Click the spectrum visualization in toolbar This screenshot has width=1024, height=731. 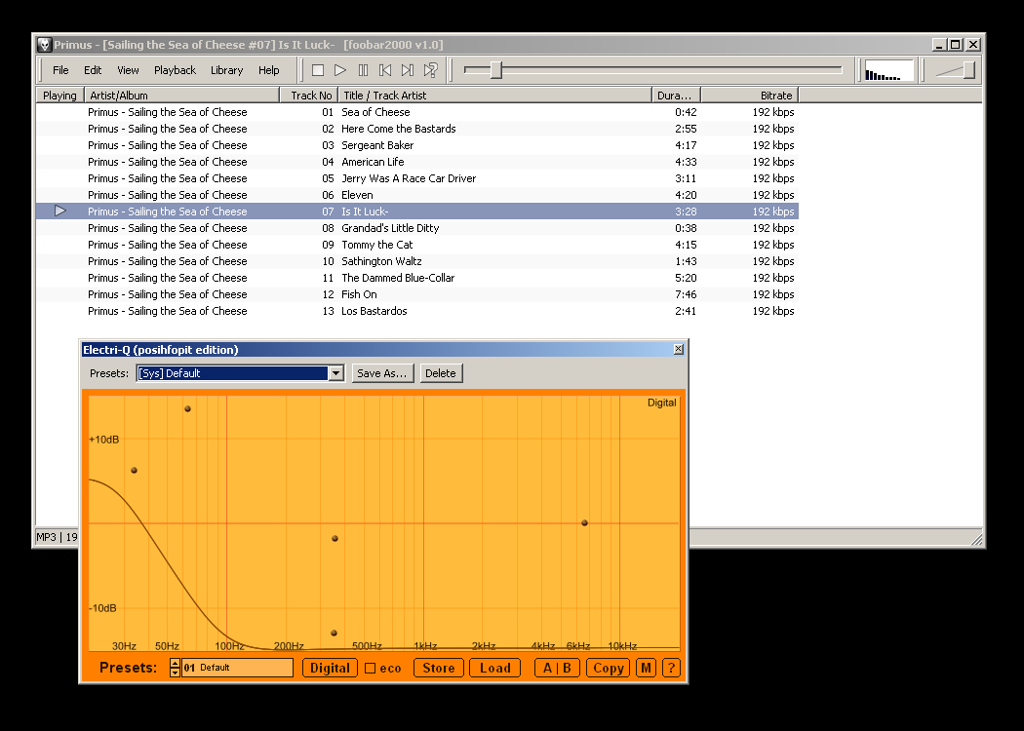point(888,70)
